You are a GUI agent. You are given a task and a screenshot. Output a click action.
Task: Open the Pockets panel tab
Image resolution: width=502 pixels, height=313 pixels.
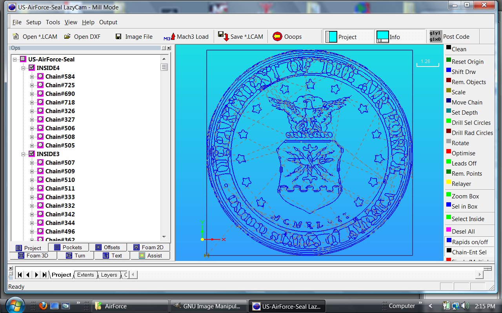coord(69,247)
